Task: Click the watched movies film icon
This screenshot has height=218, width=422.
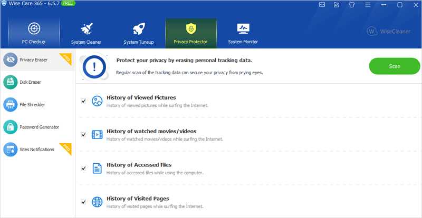Action: coord(97,134)
